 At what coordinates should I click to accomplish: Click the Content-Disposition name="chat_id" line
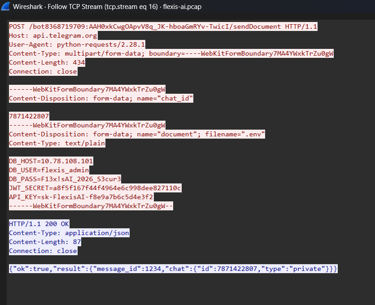point(101,98)
